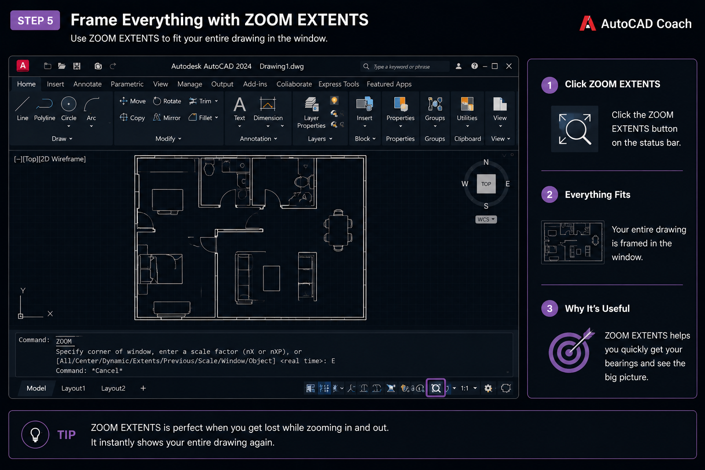Switch to the Layout1 tab
The width and height of the screenshot is (705, 470).
73,388
